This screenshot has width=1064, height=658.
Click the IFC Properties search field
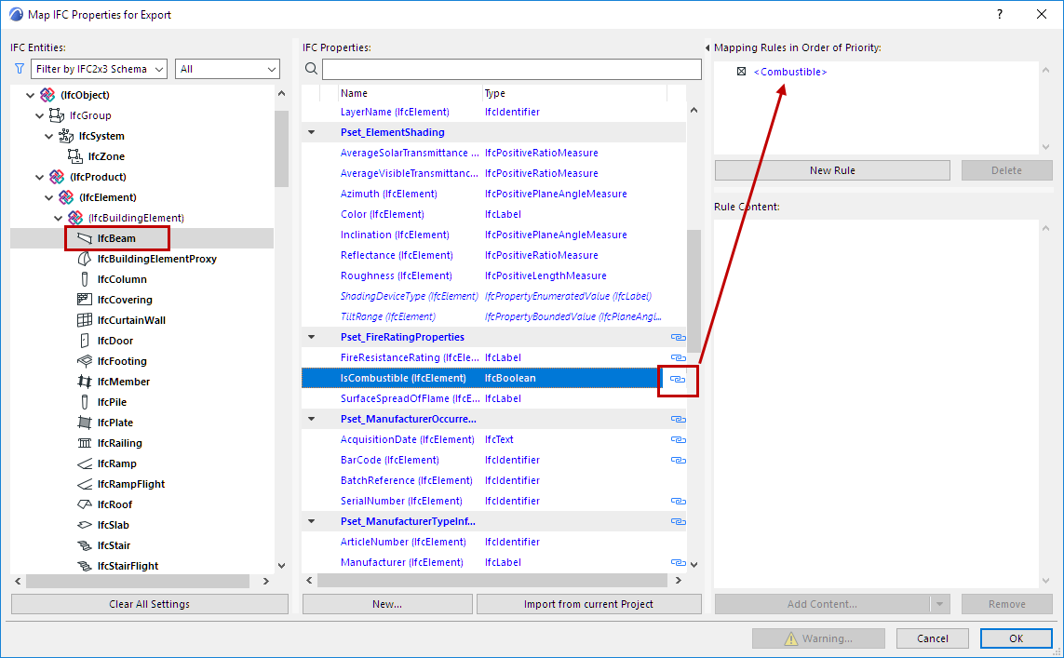[x=512, y=69]
